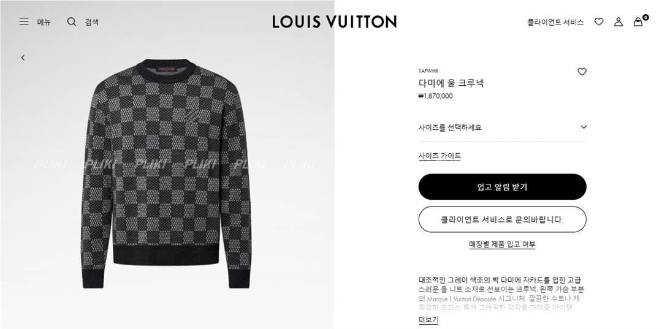Click the size dropdown chevron arrow
Screen dimensions: 662x329
point(584,127)
